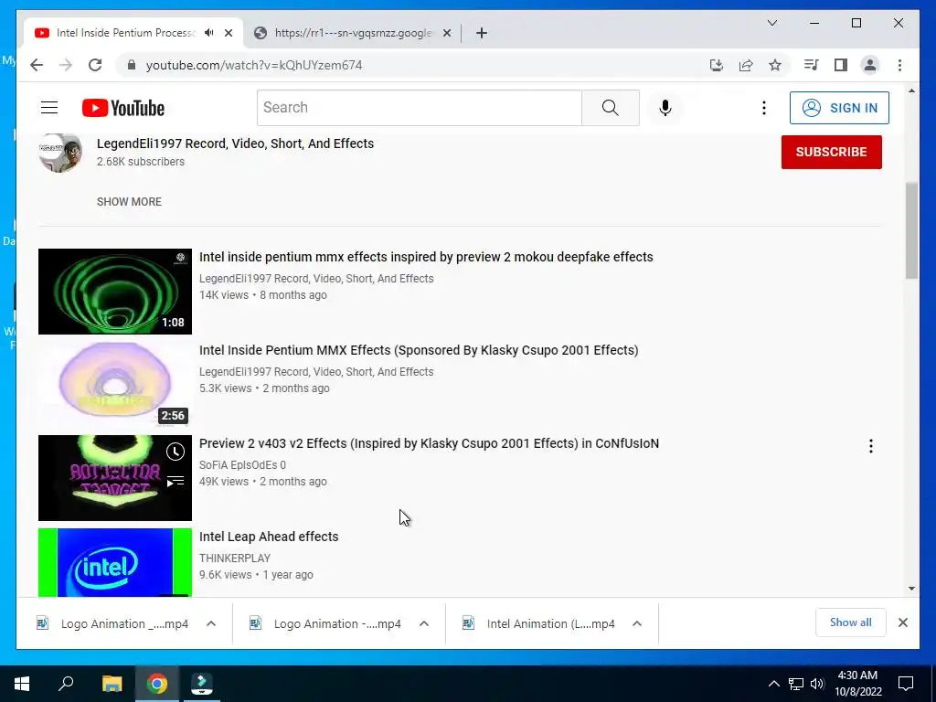This screenshot has width=936, height=702.
Task: Open action menu for Preview 2 v403 video
Action: [x=871, y=446]
